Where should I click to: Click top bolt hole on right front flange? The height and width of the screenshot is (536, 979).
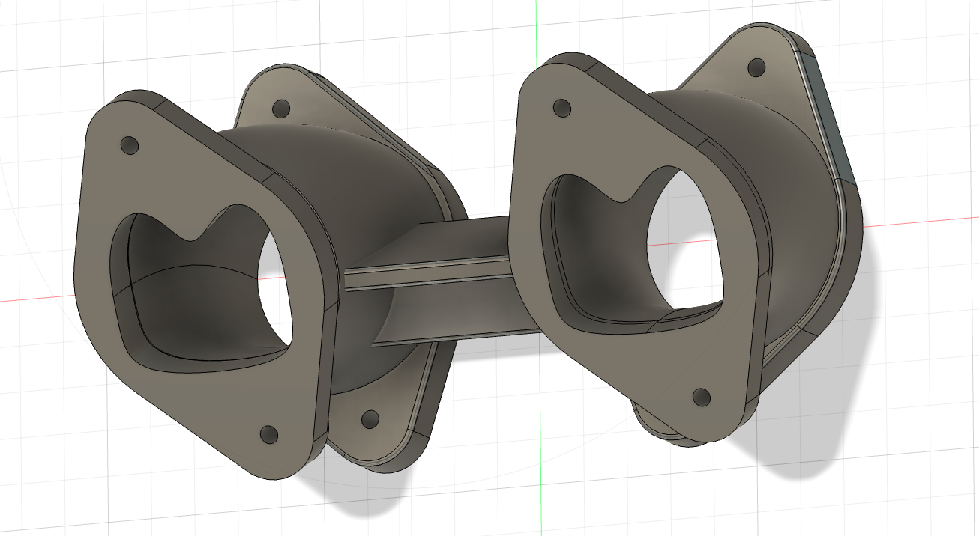(x=561, y=108)
